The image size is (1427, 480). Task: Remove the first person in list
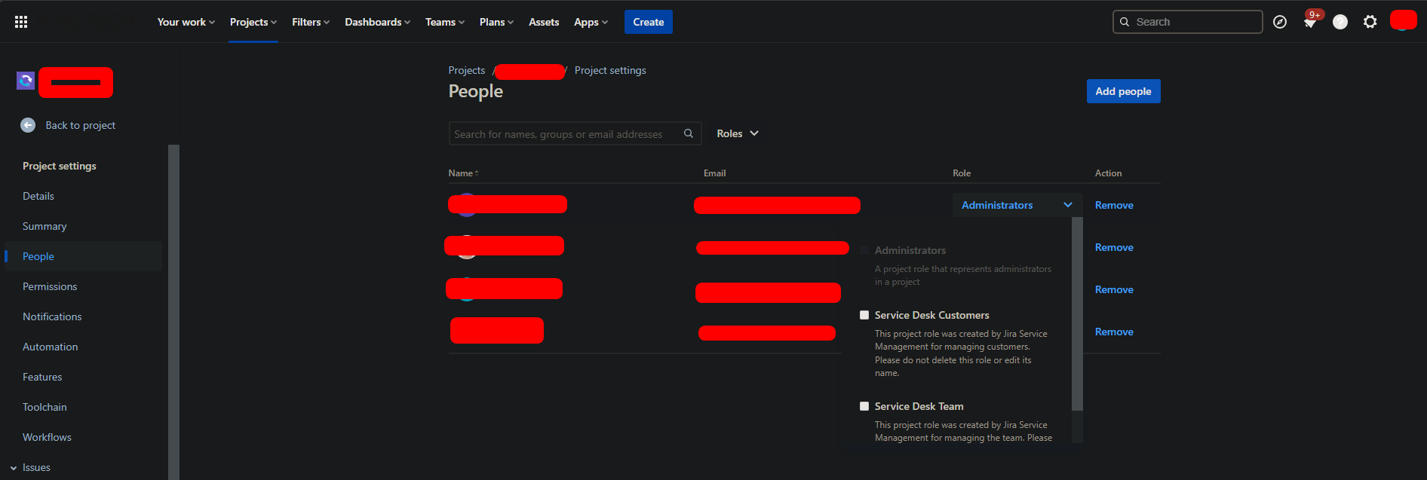(x=1114, y=205)
